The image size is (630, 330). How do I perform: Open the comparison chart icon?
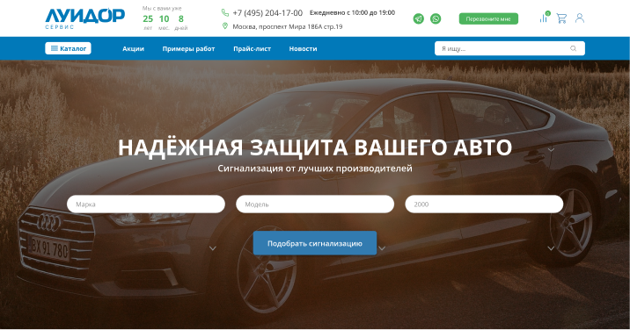coord(545,18)
